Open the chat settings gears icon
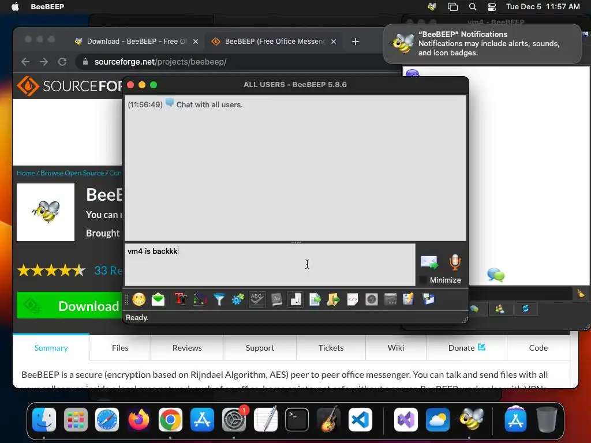 (x=238, y=299)
